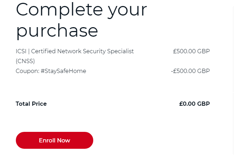Click the bold word "Total"

click(x=23, y=104)
